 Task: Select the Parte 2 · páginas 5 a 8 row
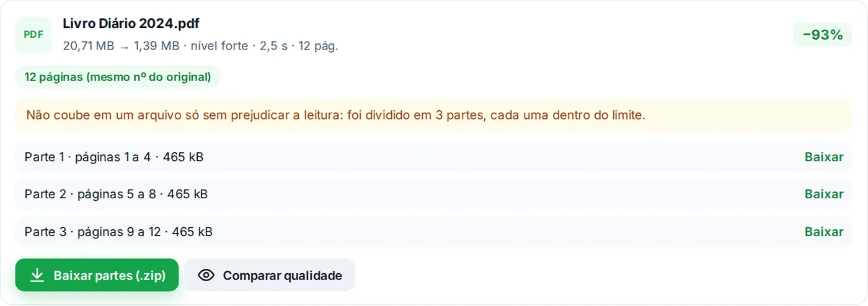[x=434, y=194]
